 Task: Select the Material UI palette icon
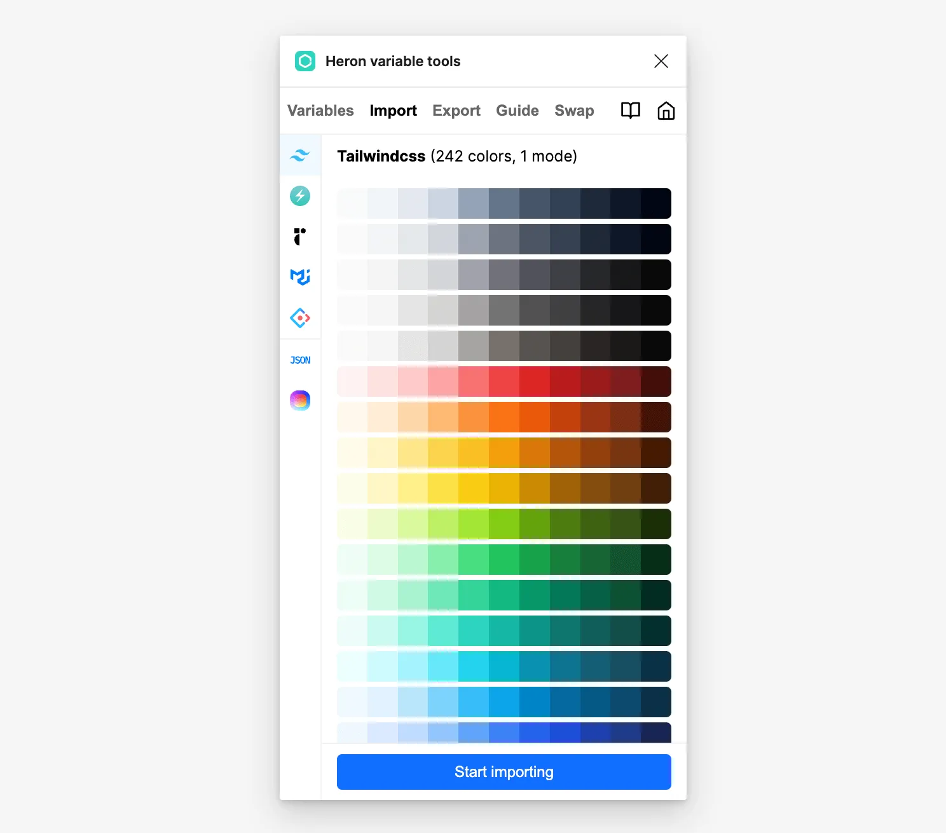tap(300, 277)
